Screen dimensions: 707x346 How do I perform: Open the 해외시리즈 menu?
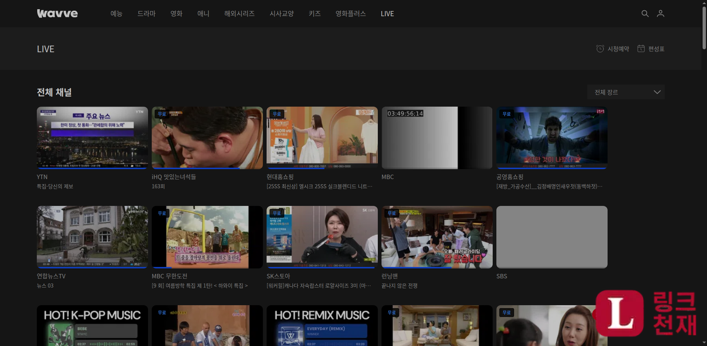(x=239, y=14)
